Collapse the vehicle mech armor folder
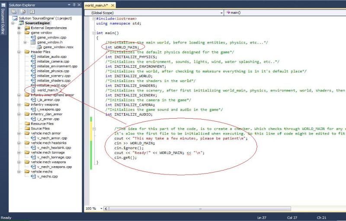 [19, 133]
